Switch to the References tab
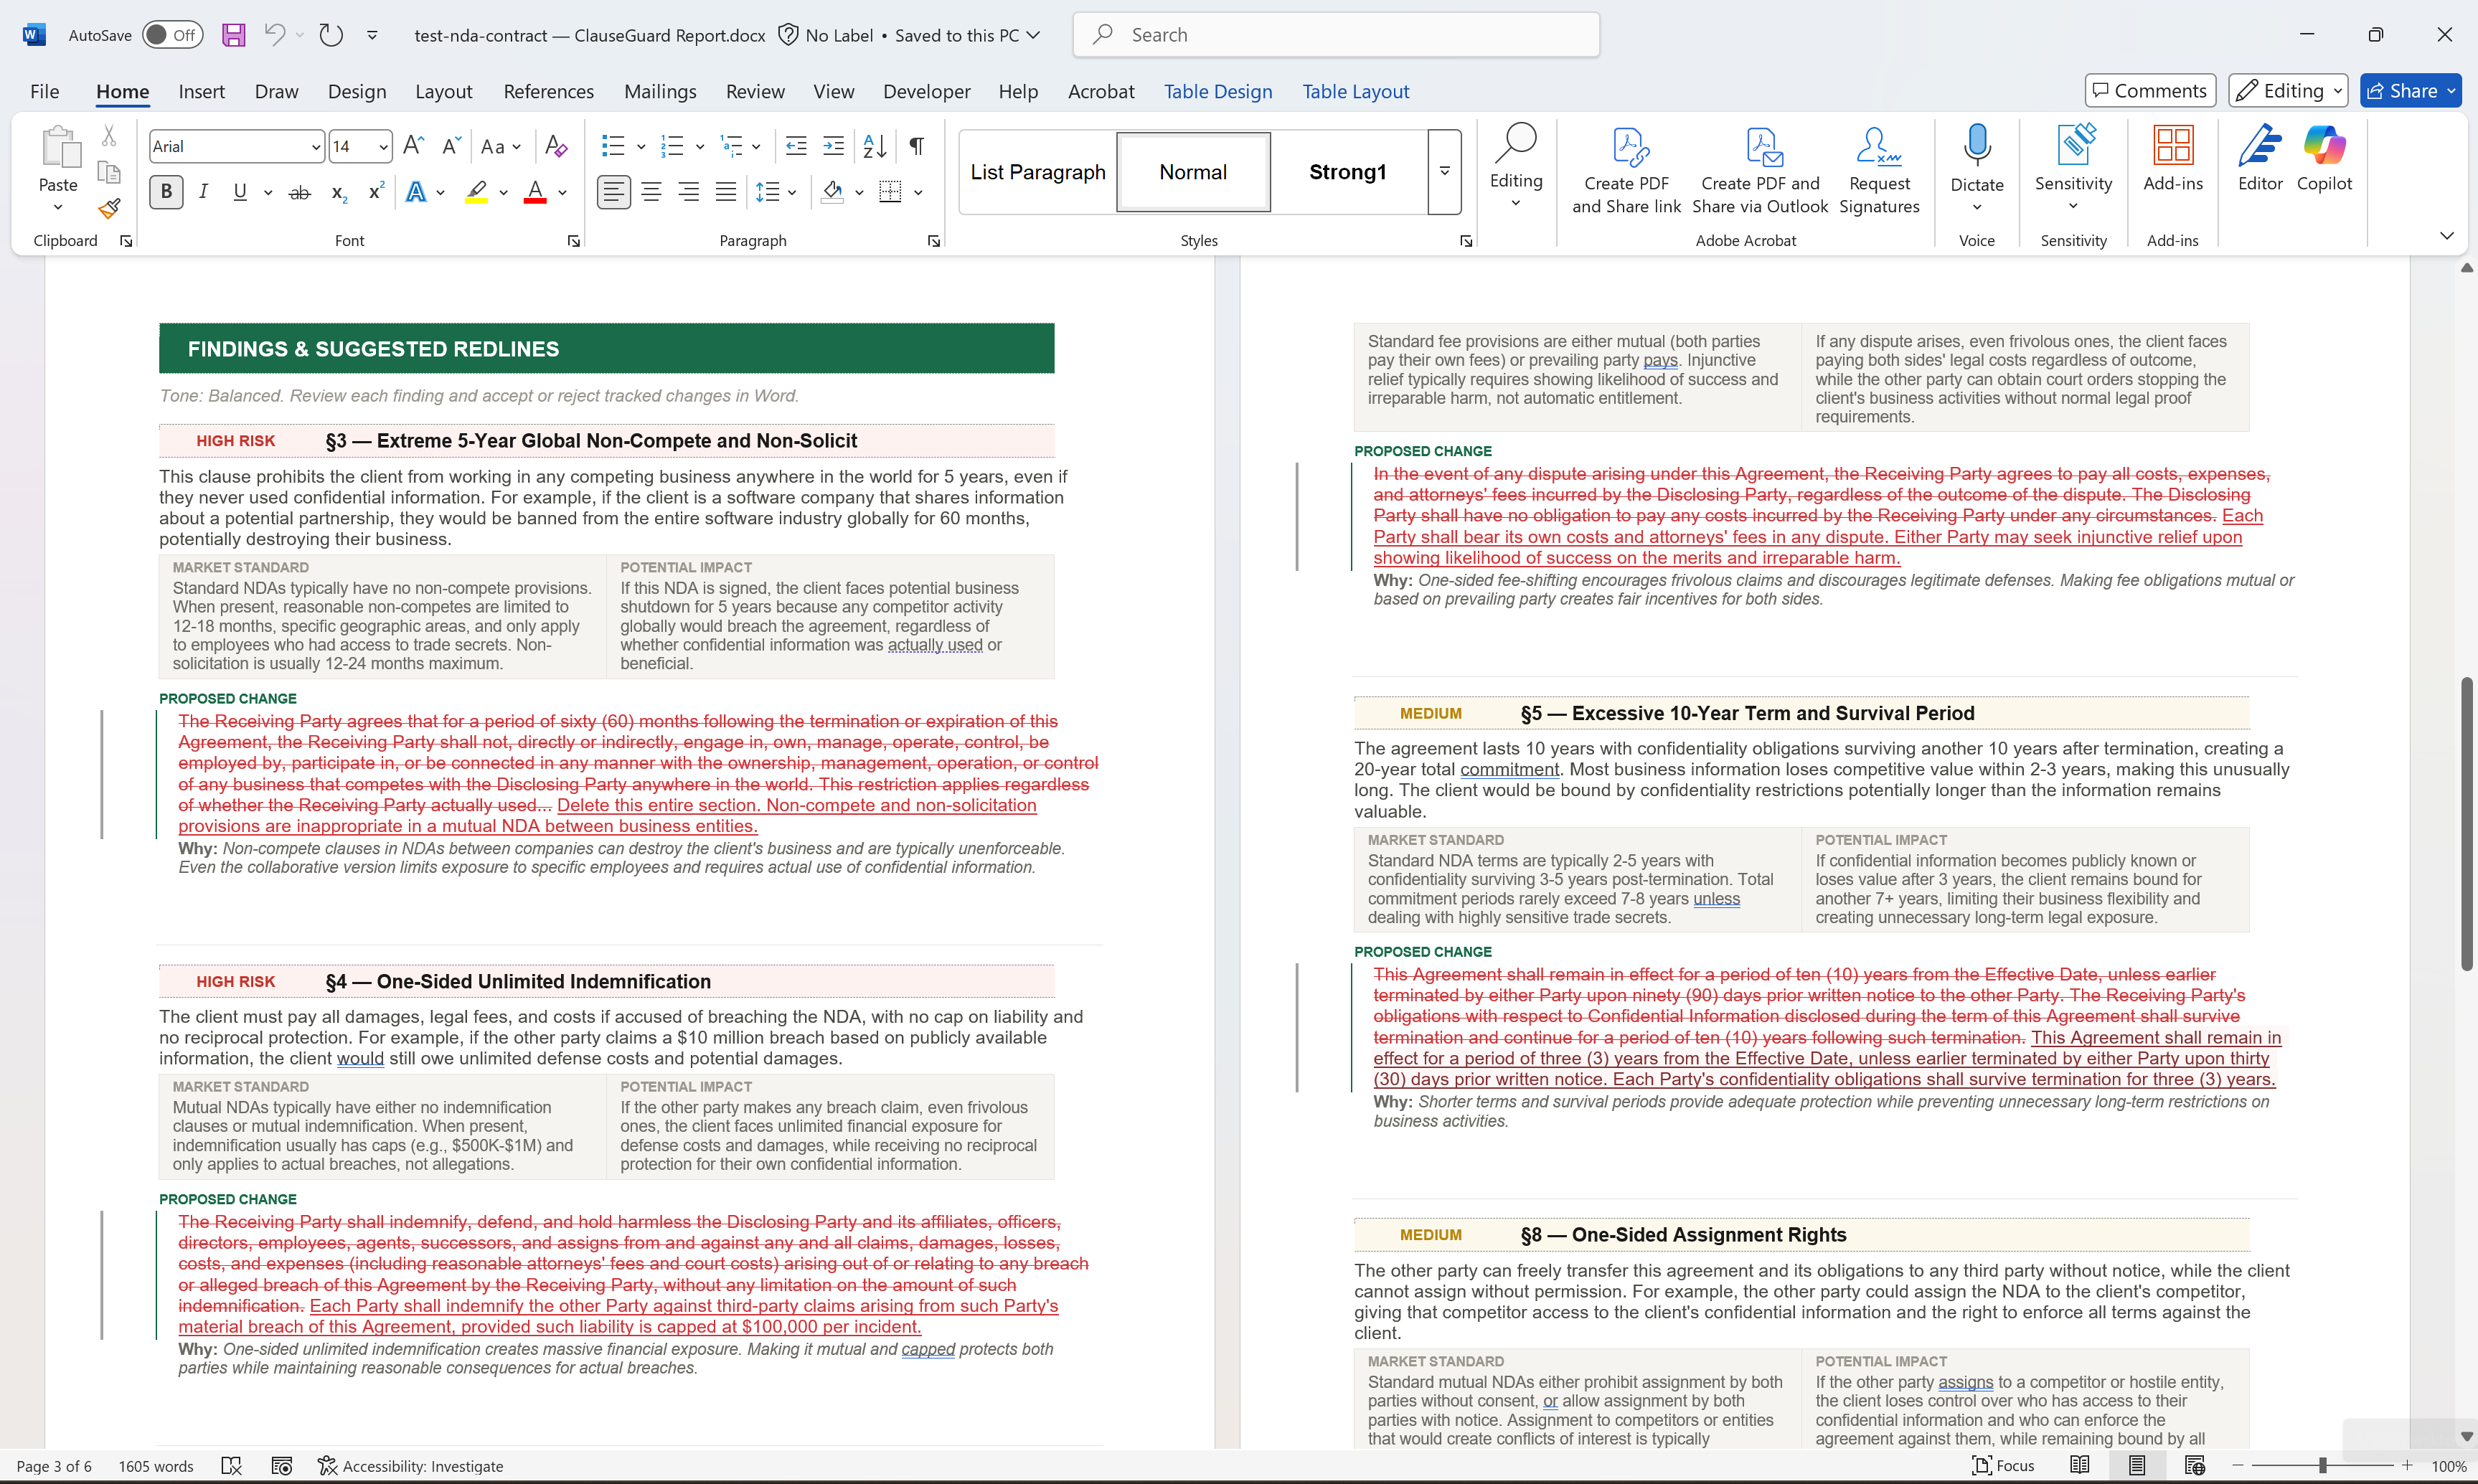The width and height of the screenshot is (2478, 1484). coord(548,91)
